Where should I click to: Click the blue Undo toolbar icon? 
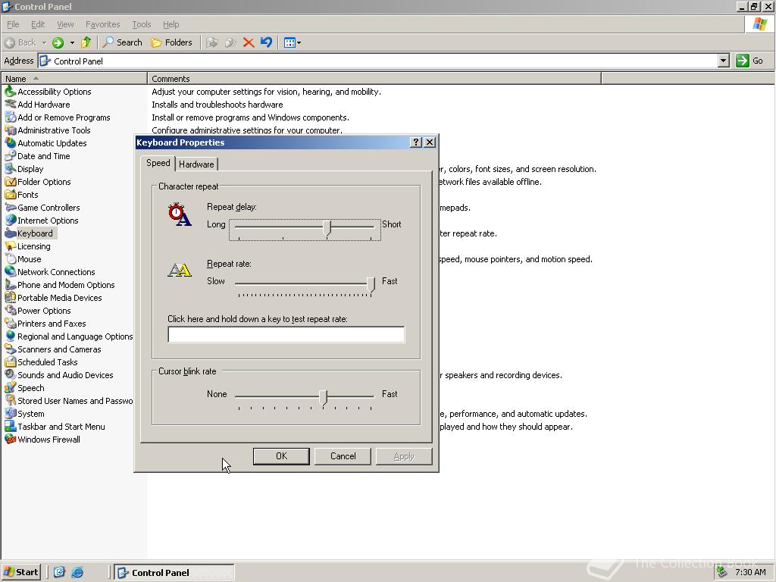266,42
